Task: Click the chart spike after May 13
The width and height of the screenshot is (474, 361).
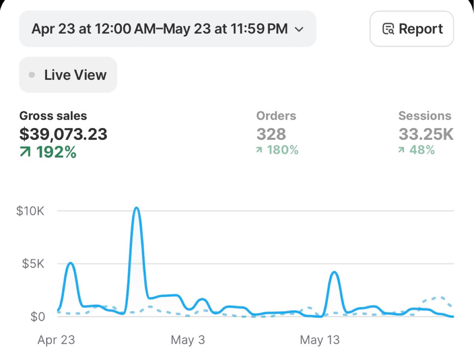Action: pos(335,272)
